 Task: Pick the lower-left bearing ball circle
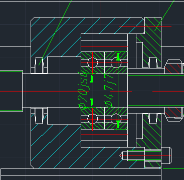pos(93,119)
